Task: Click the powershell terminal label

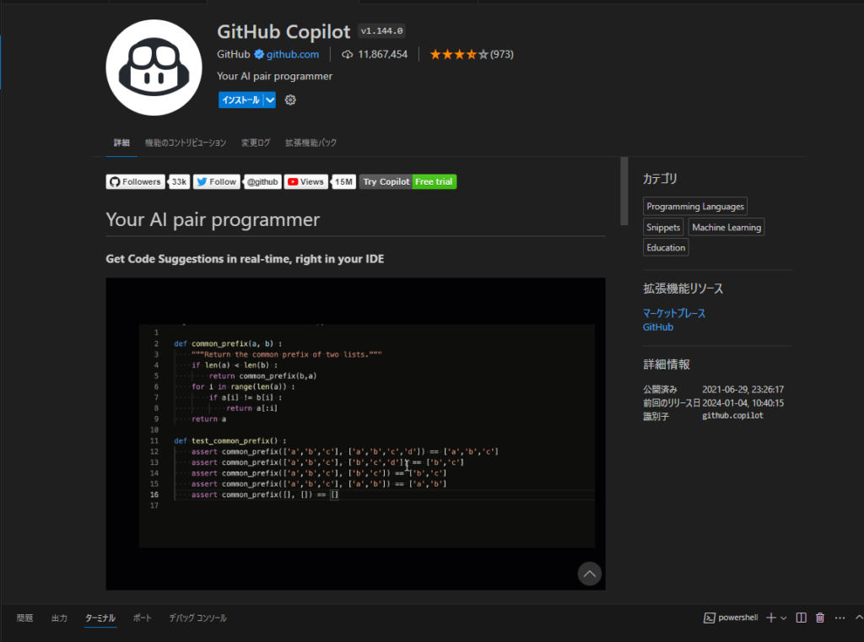Action: point(737,618)
